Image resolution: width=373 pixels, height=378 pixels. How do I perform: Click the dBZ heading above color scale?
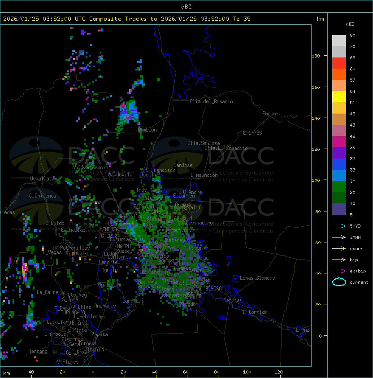click(x=350, y=24)
